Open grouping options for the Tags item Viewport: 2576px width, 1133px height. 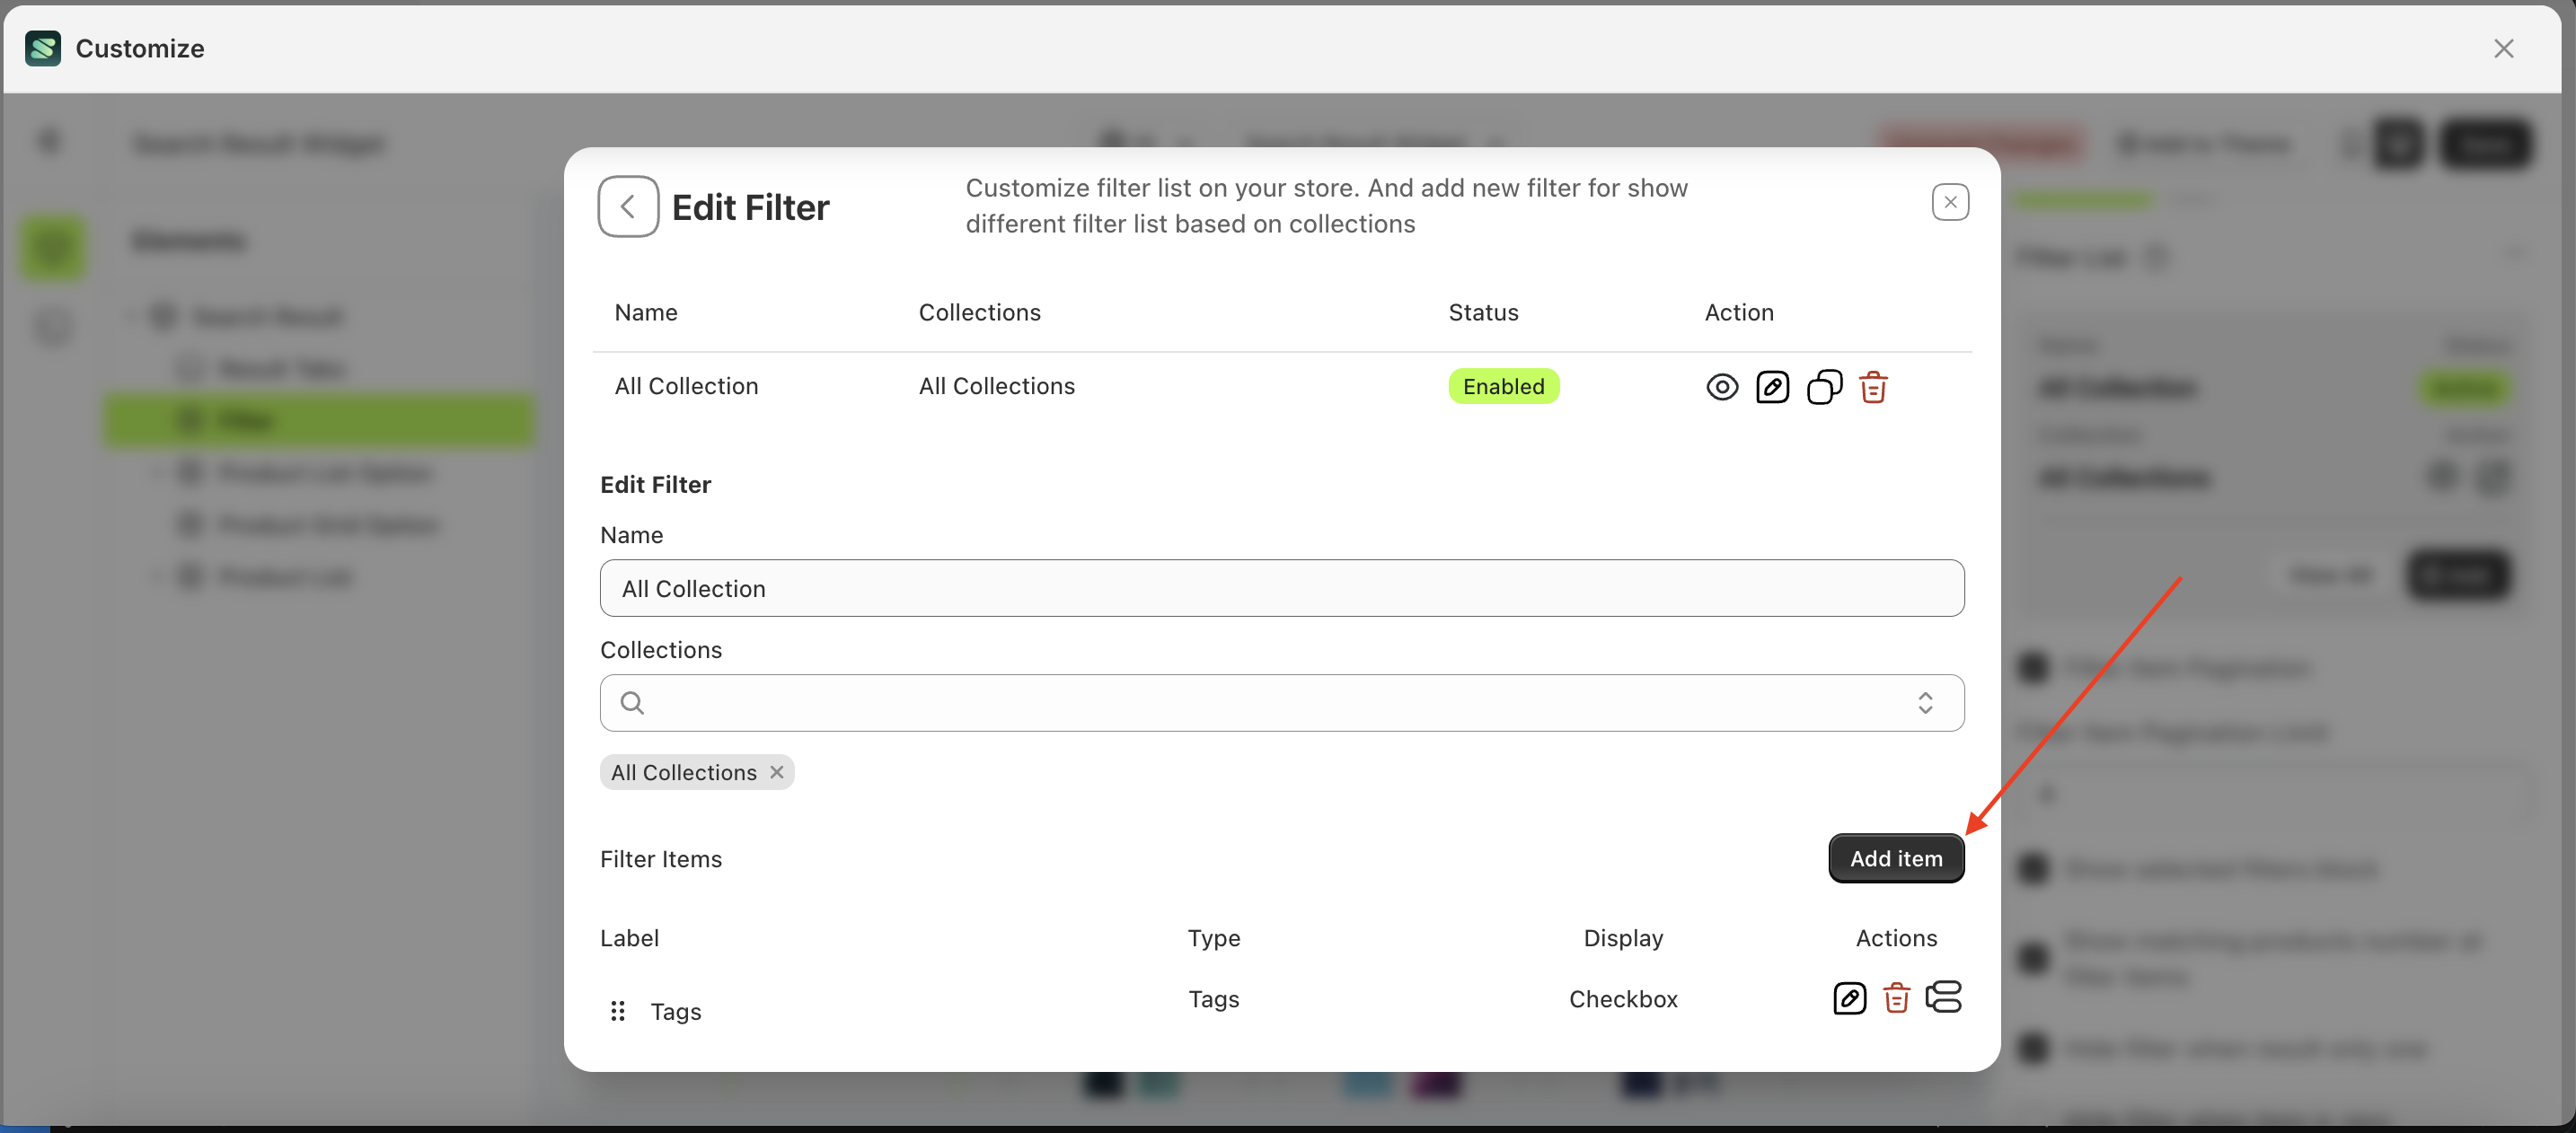click(1944, 998)
